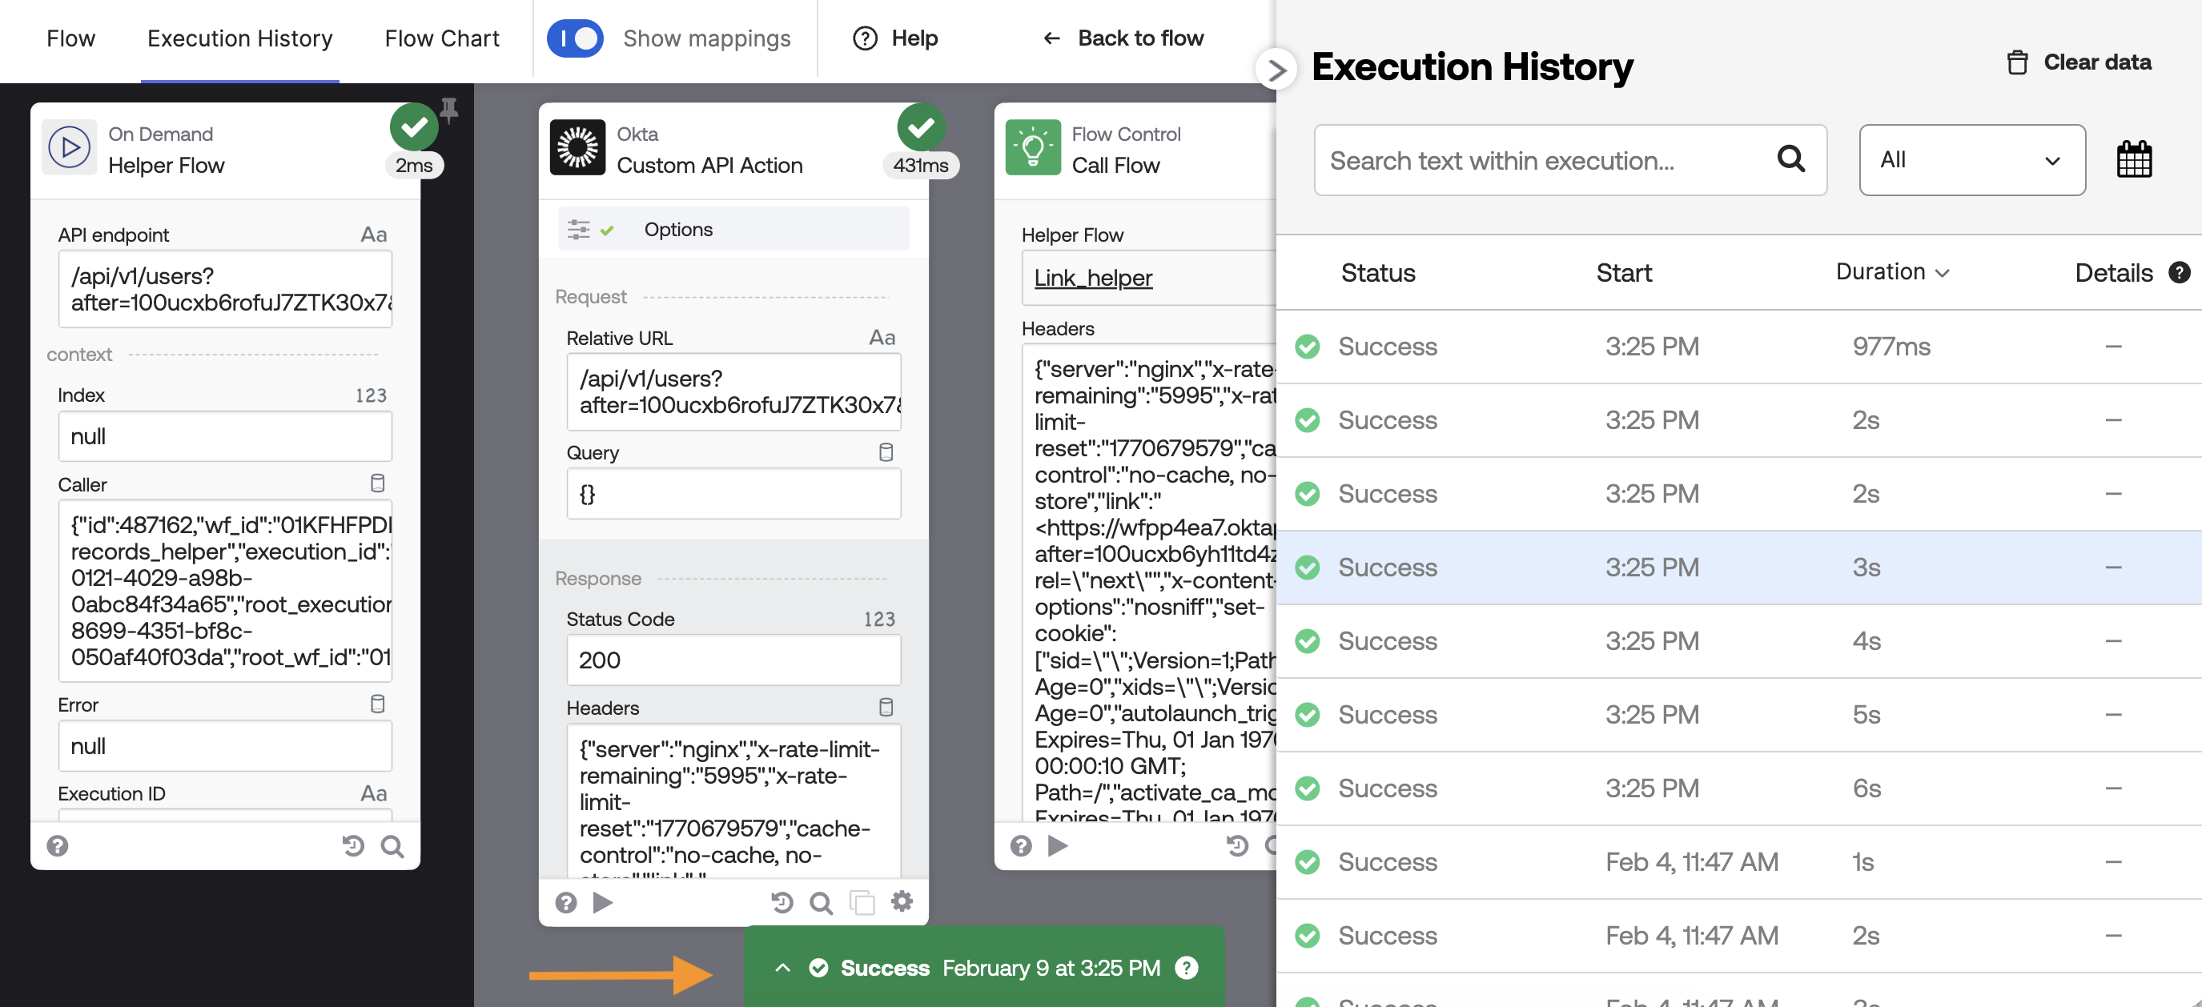Collapse the Execution History side panel arrow
The height and width of the screenshot is (1007, 2202).
1276,70
